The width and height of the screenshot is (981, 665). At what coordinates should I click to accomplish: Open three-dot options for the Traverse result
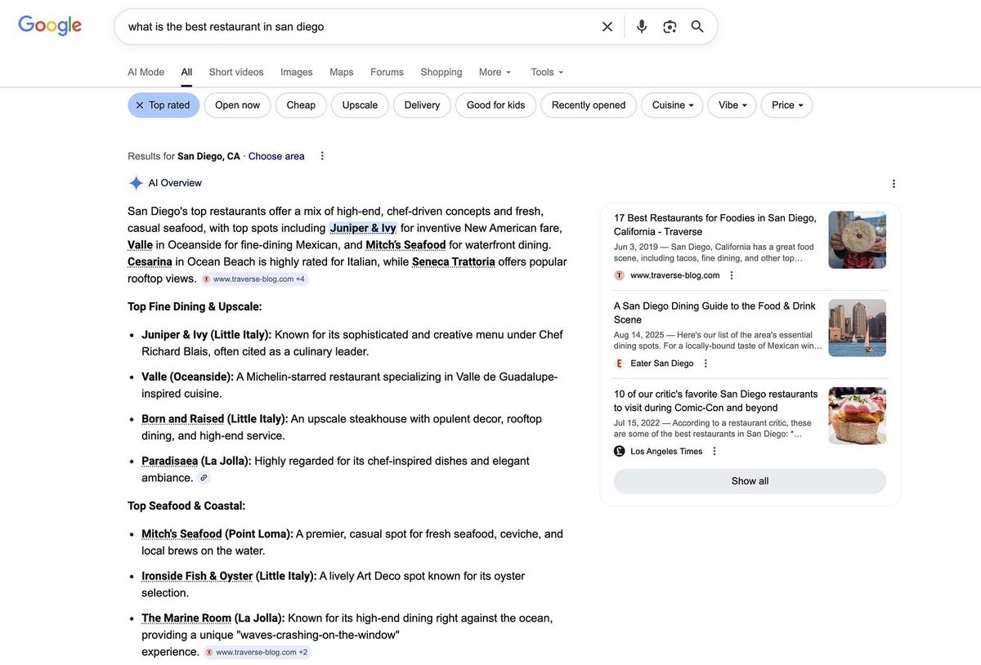730,274
